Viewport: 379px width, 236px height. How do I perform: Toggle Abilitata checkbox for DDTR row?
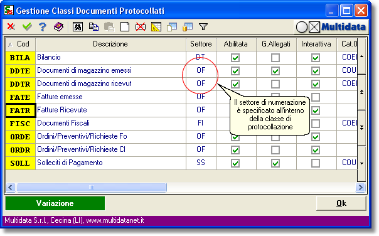click(x=235, y=84)
